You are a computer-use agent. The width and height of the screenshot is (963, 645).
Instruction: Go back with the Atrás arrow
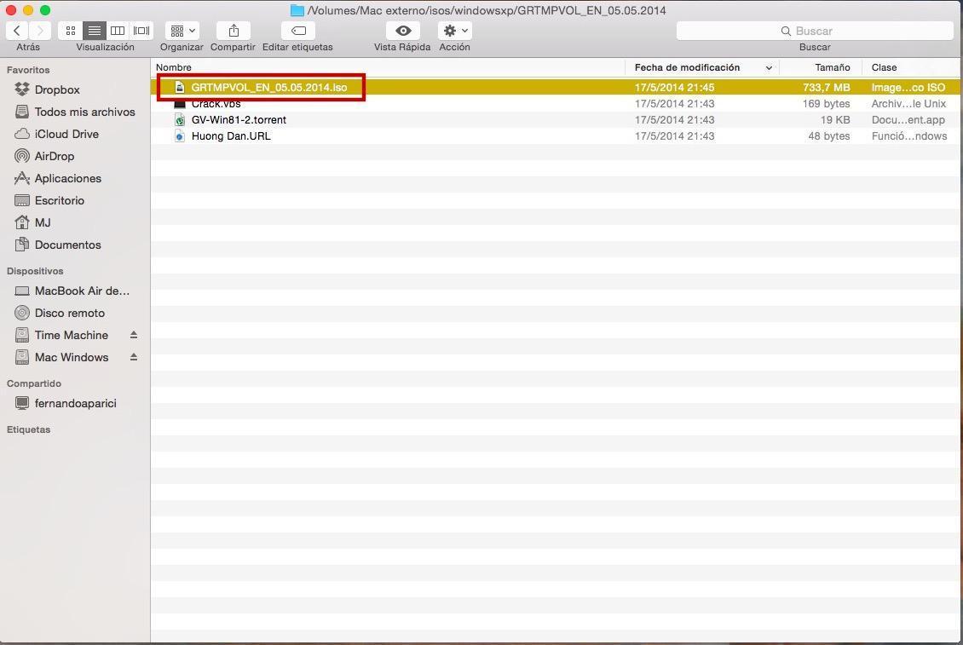17,31
